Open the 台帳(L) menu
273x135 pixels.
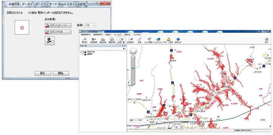[108, 35]
